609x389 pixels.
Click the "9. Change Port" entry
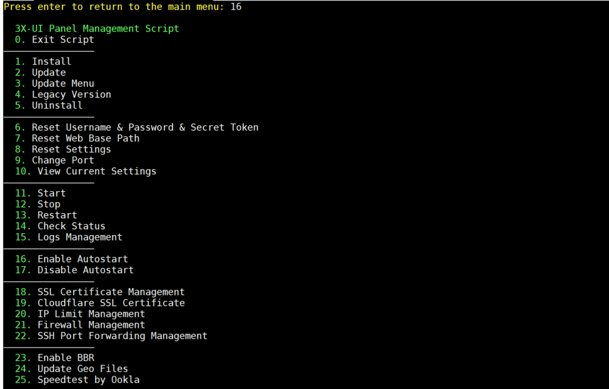tap(55, 160)
